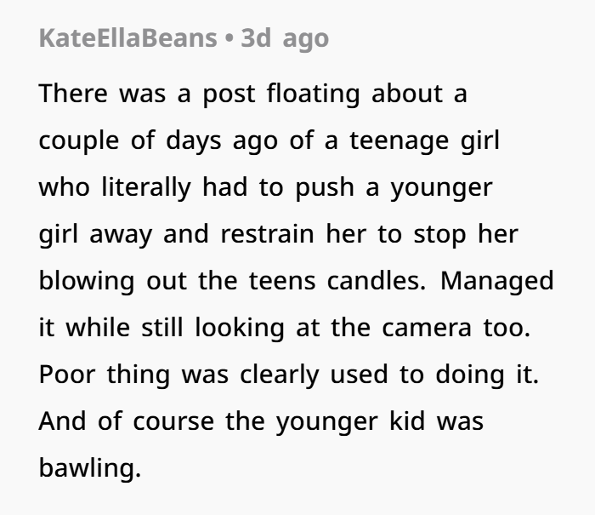Click the word 'There' starting the comment

73,94
